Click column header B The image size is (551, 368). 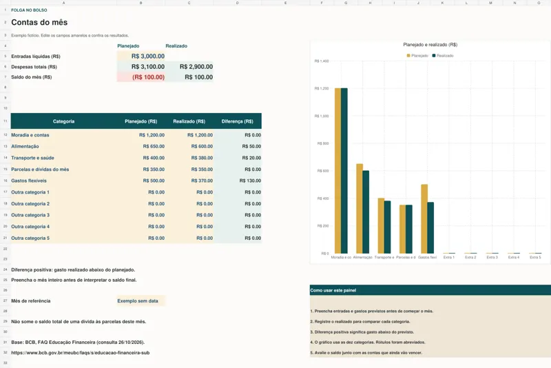point(141,3)
